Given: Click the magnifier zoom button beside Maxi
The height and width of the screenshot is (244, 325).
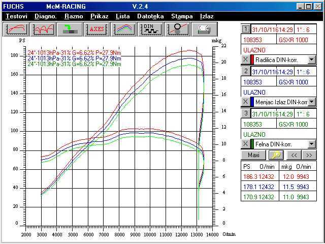Looking at the screenshot, I should 277,155.
